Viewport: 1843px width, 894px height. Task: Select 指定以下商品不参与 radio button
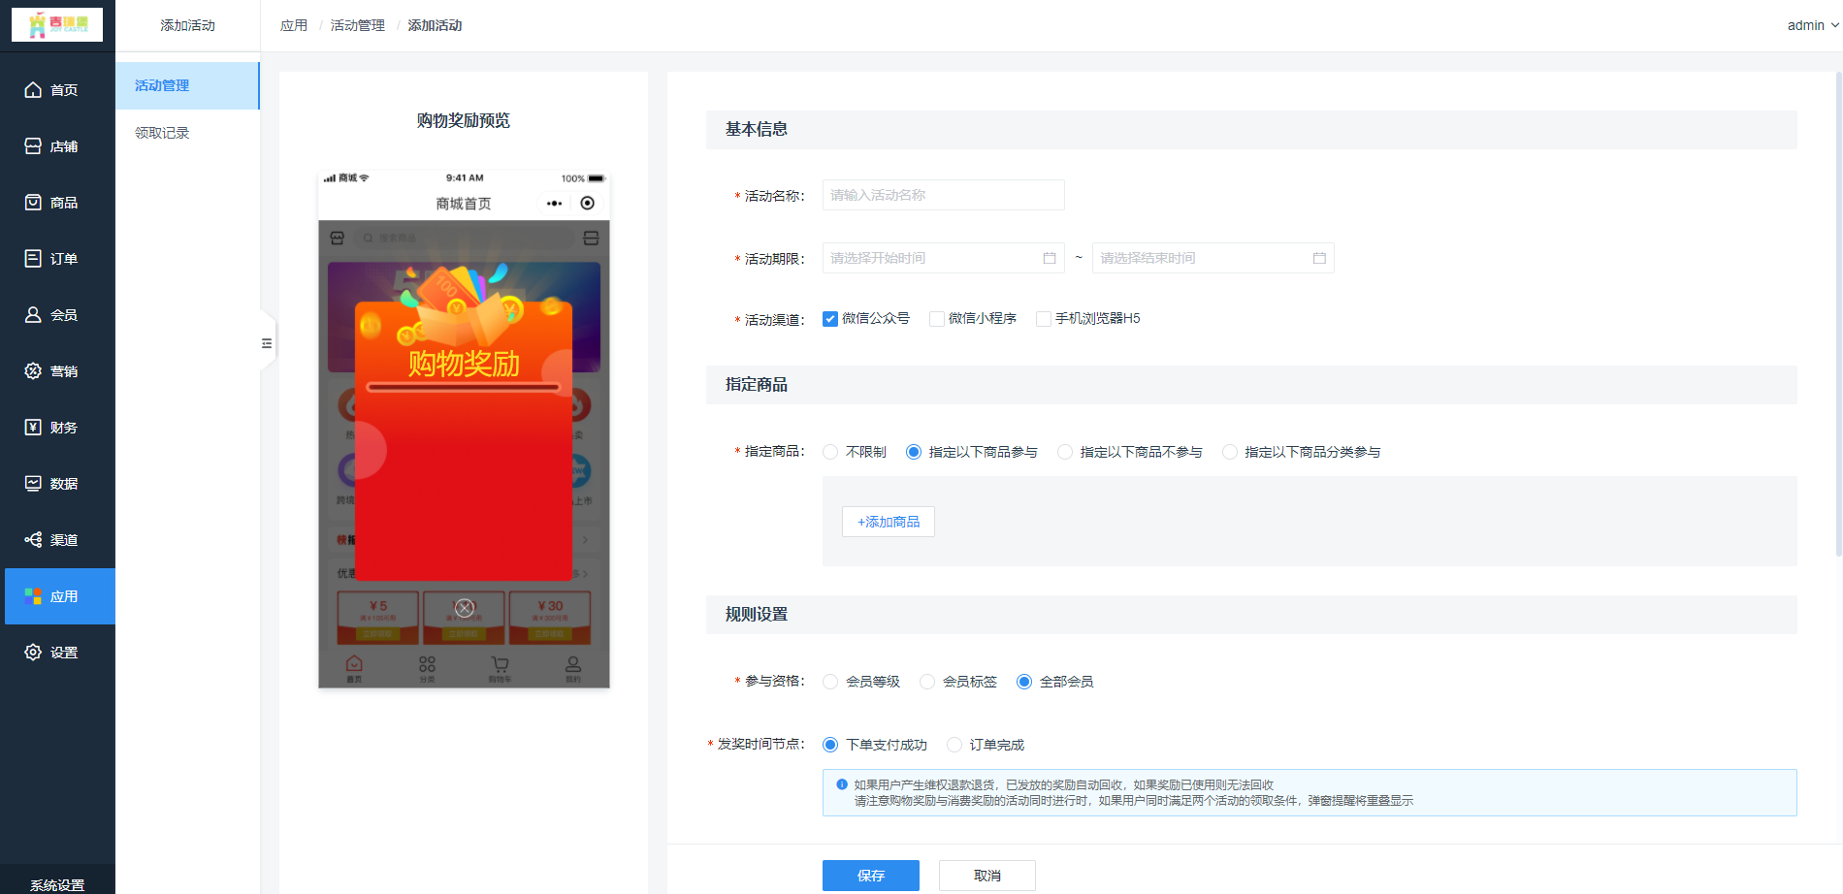(1065, 452)
